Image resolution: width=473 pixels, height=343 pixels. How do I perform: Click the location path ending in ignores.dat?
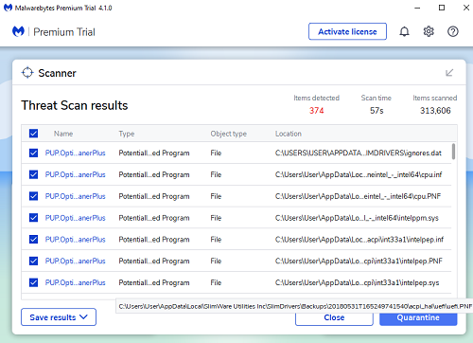tap(359, 153)
